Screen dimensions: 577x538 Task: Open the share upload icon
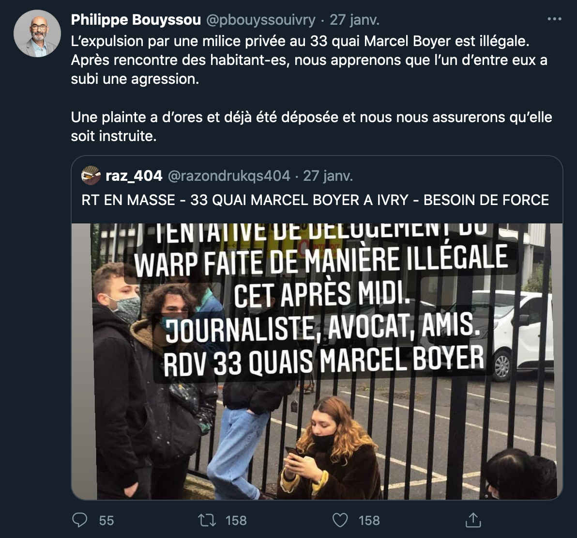click(x=473, y=520)
